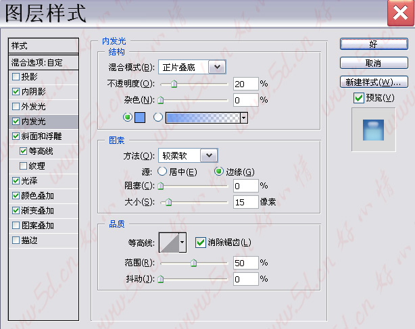Open the 混合模式 dropdown showing 正片叠底

[192, 67]
